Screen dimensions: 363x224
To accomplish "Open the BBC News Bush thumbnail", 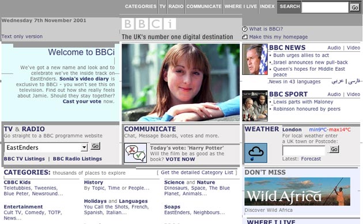I will [x=255, y=59].
